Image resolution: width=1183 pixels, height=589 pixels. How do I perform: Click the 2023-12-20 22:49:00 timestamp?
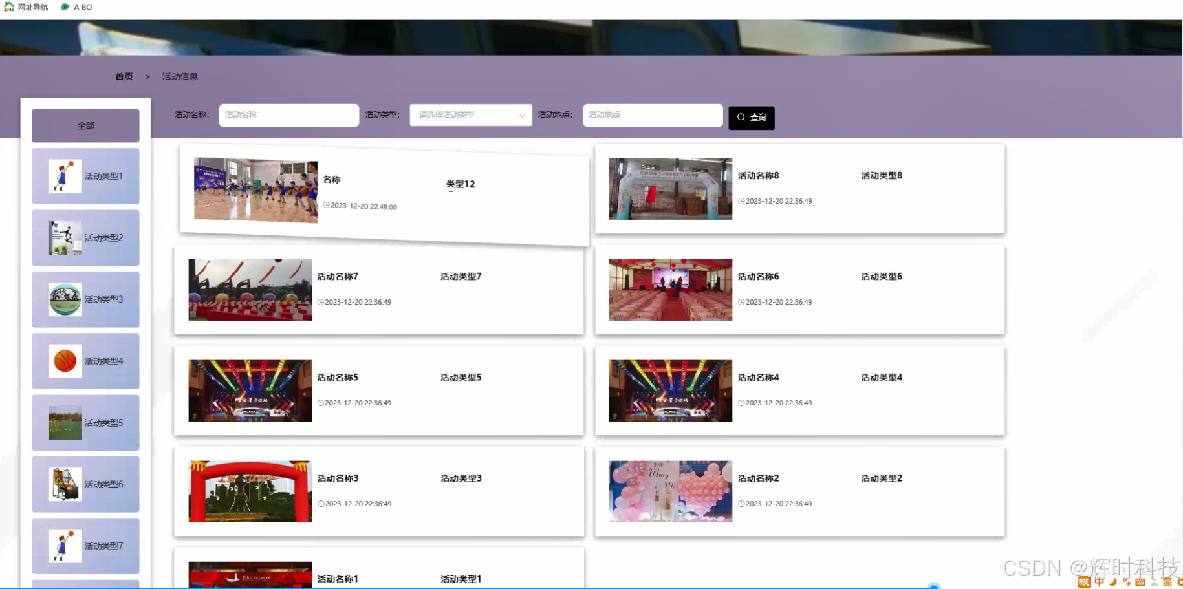pyautogui.click(x=364, y=206)
